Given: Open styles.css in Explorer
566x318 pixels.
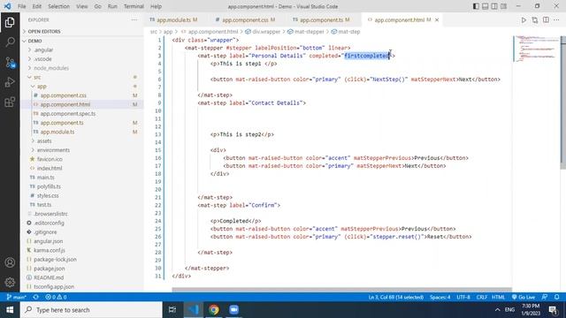Looking at the screenshot, I should tap(48, 196).
